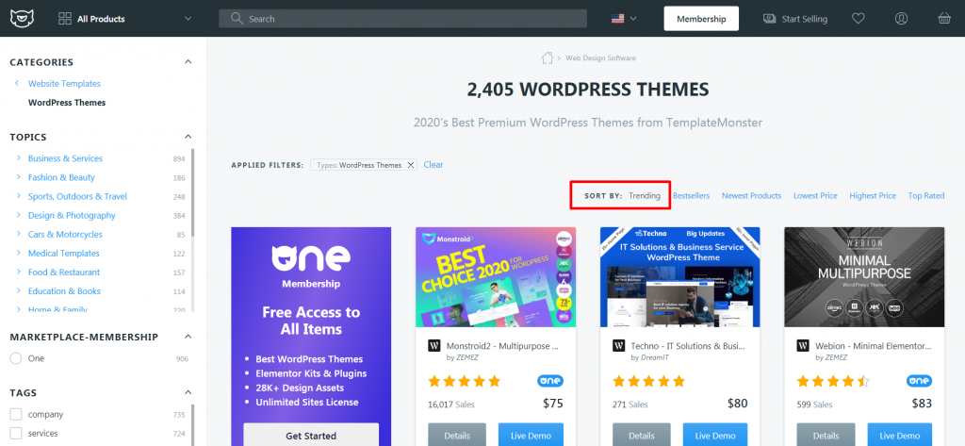Sort by Newest Products

tap(751, 196)
